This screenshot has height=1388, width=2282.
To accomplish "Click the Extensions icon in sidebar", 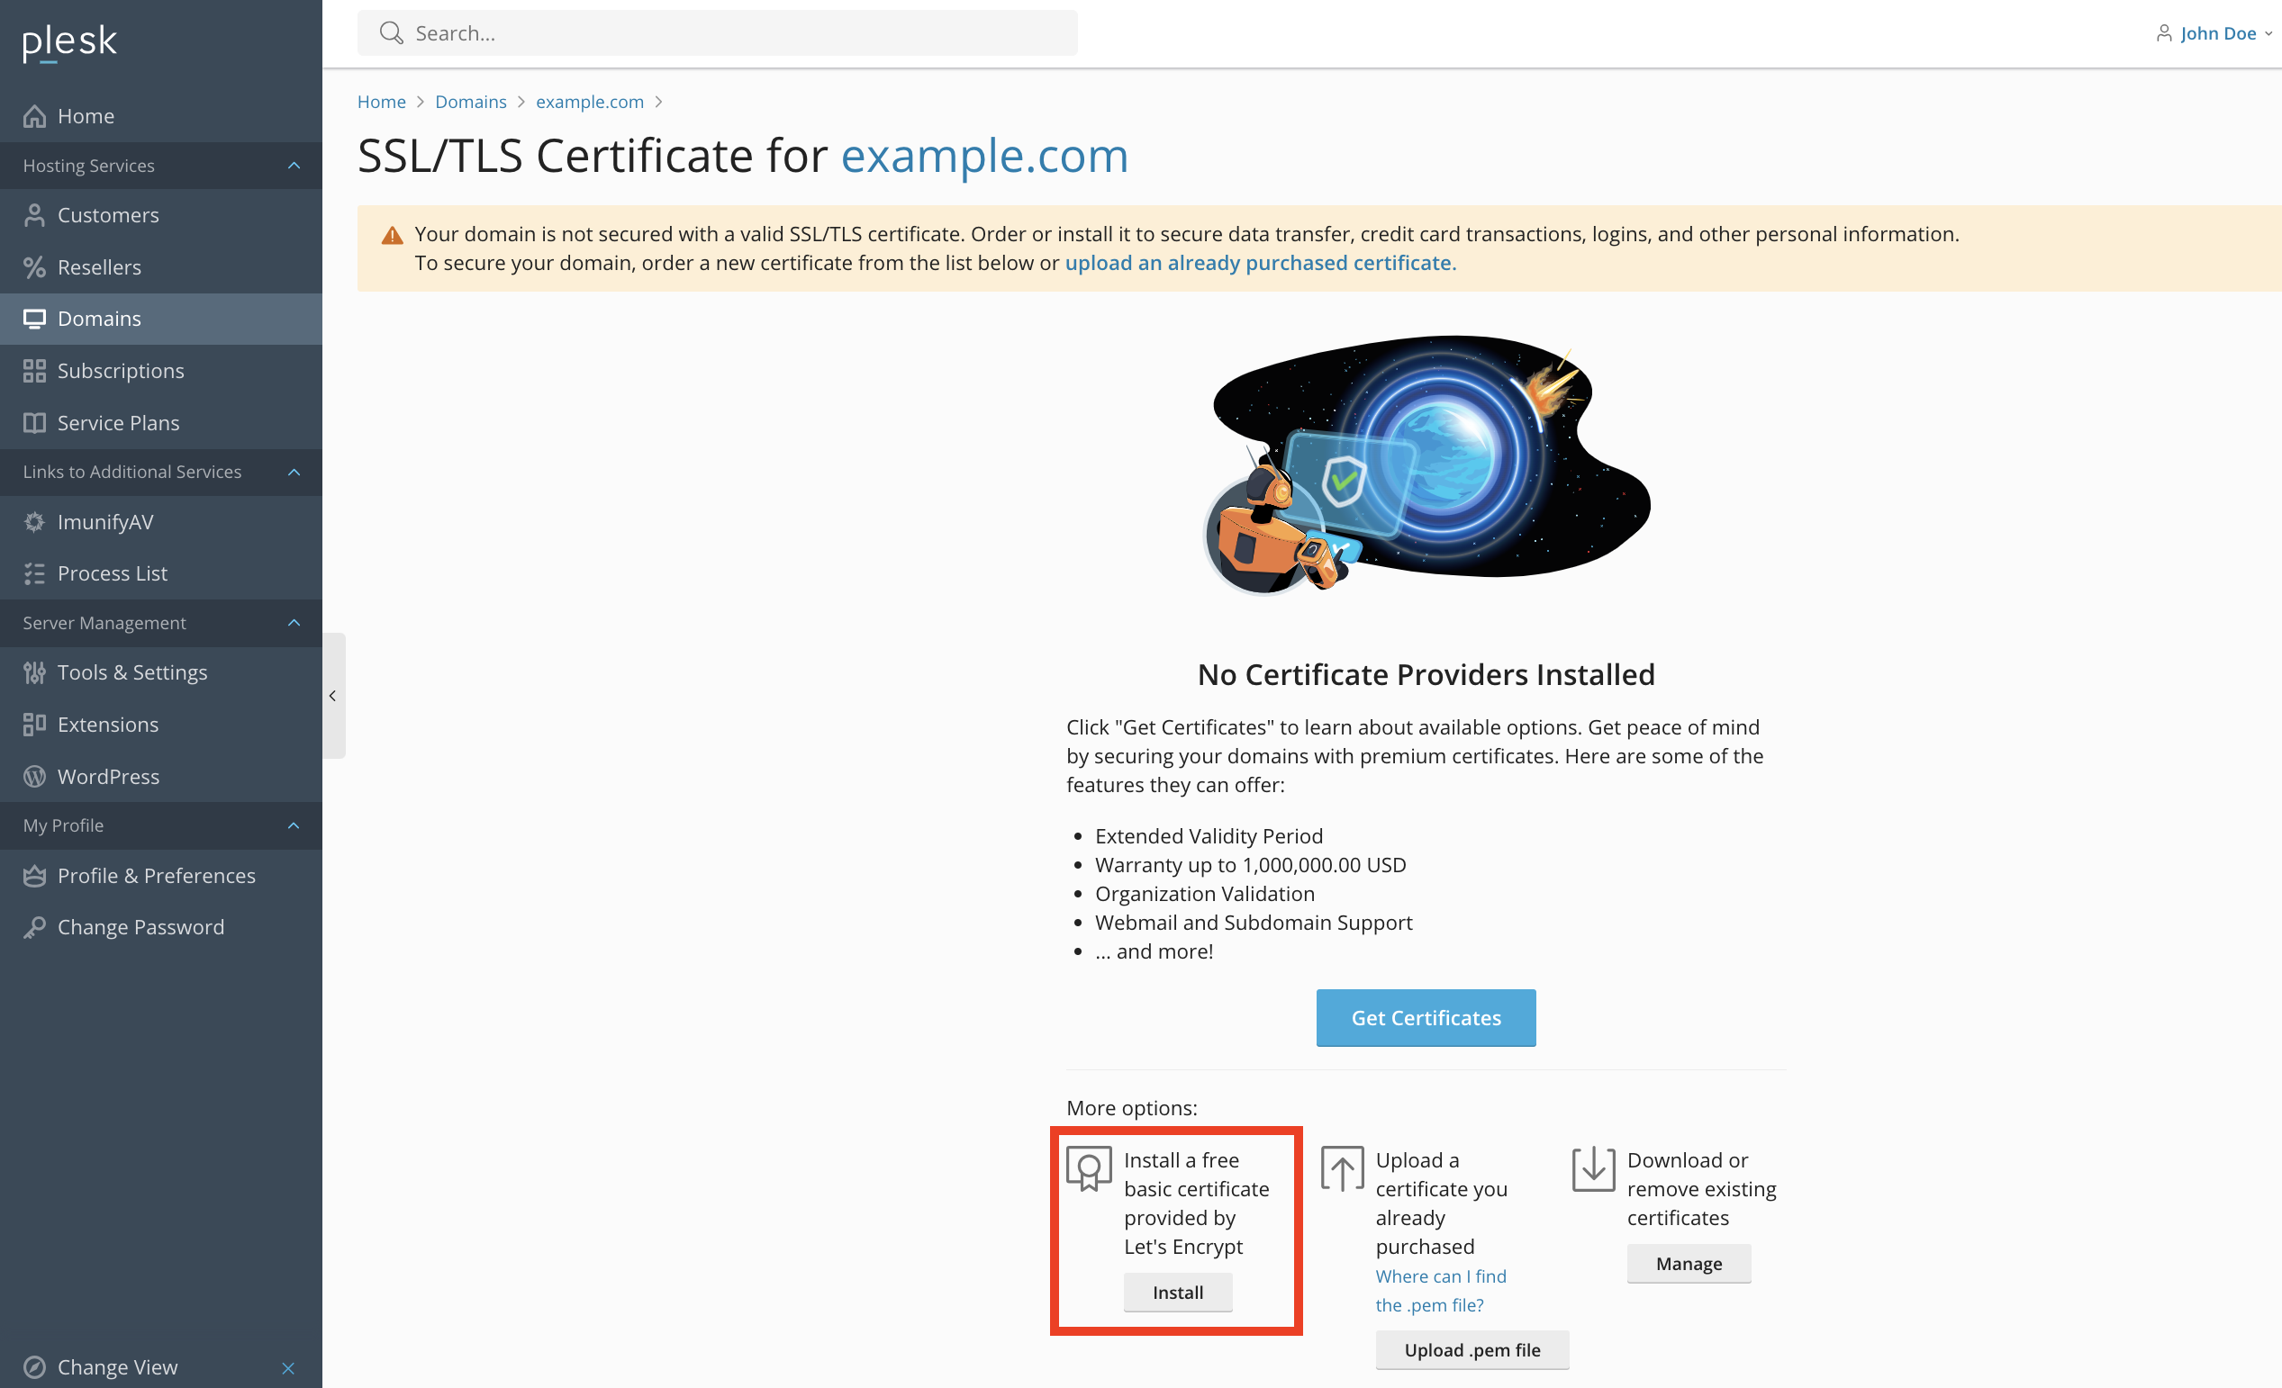I will pyautogui.click(x=32, y=725).
